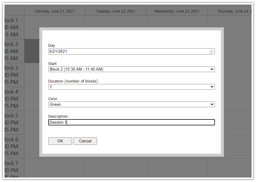This screenshot has height=182, width=256.
Task: Confirm the event with OK
Action: [60, 141]
